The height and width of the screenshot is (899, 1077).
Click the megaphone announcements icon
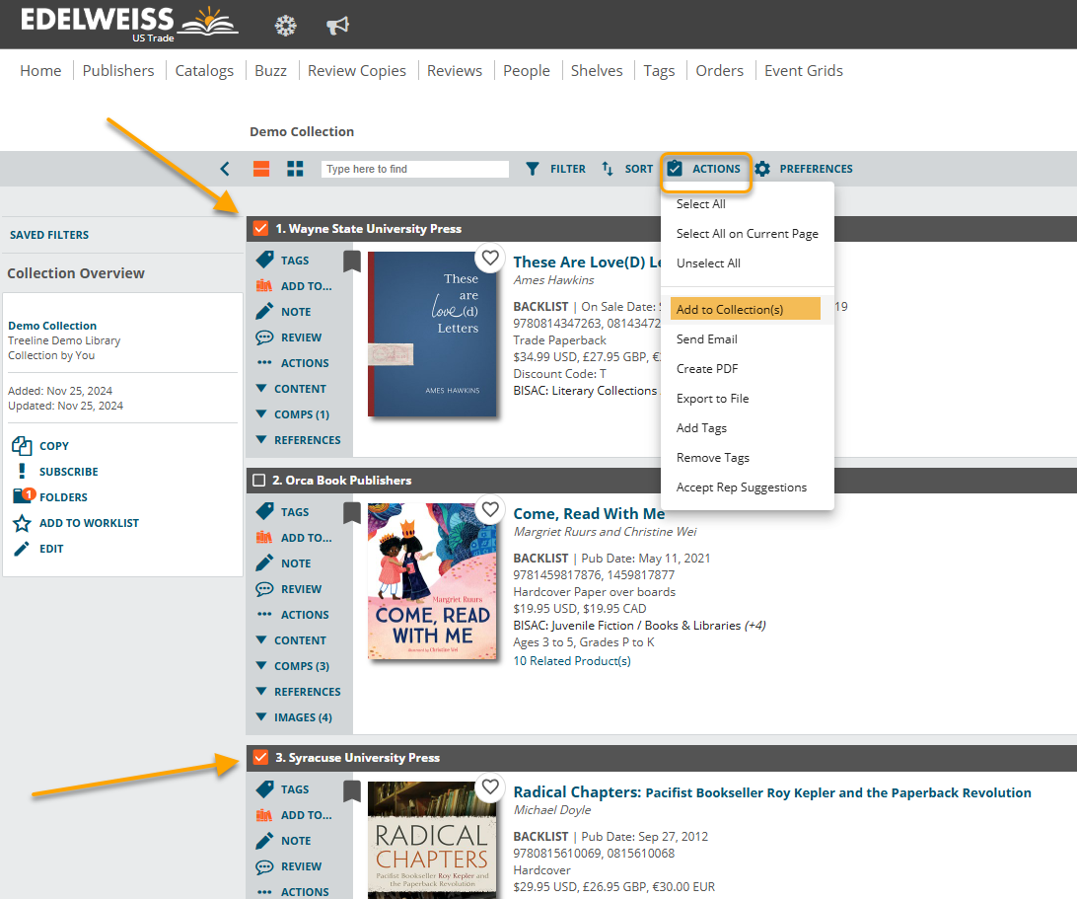pyautogui.click(x=338, y=26)
